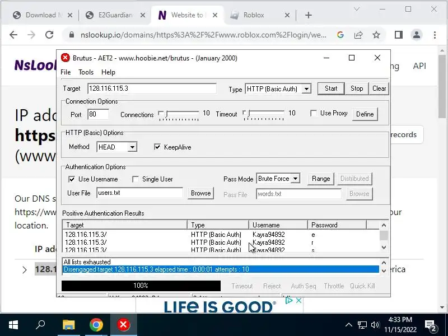Open the Brutus Help menu
The width and height of the screenshot is (448, 336).
108,72
